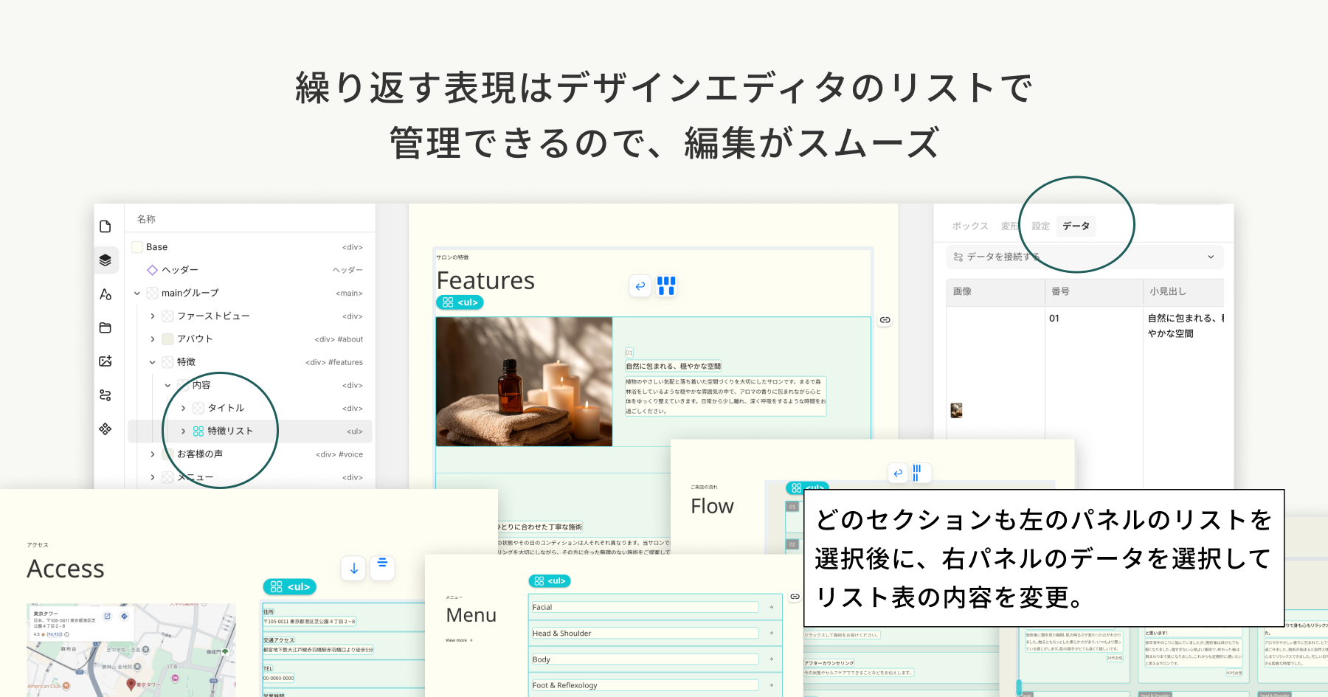This screenshot has height=697, width=1328.
Task: Switch to the ボックス tab in the right panel
Action: click(970, 226)
